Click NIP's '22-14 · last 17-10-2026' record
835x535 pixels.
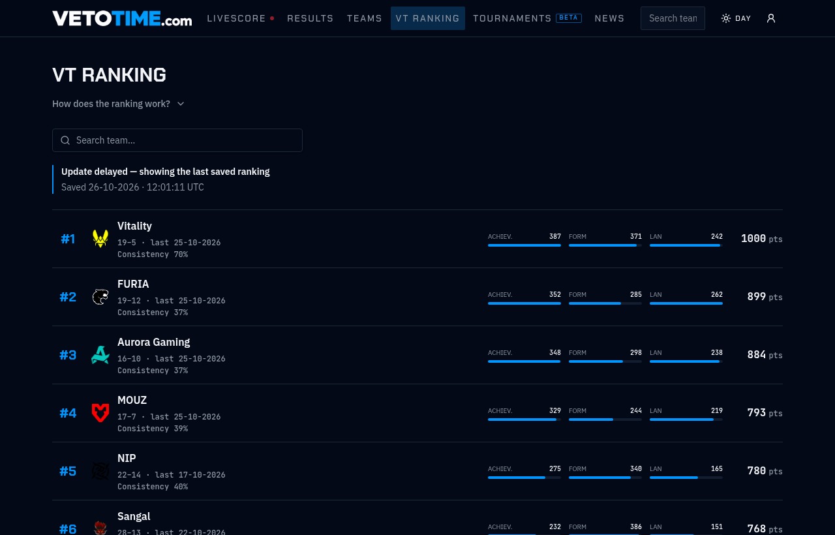tap(172, 475)
